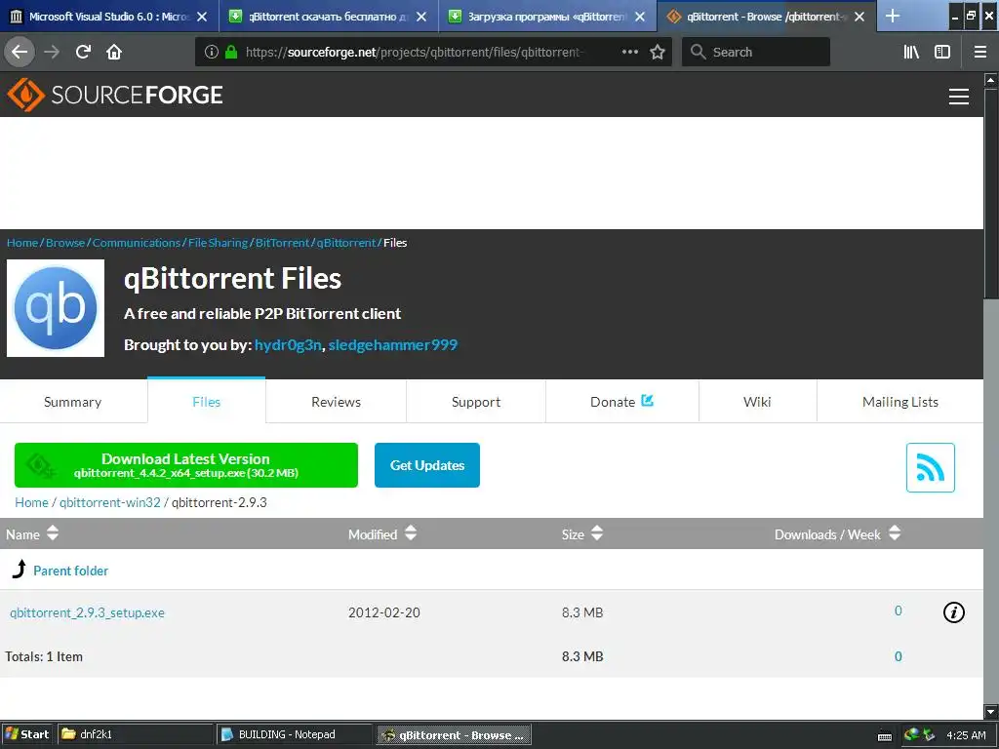Viewport: 999px width, 749px height.
Task: Click the browser Search box
Action: coord(756,53)
